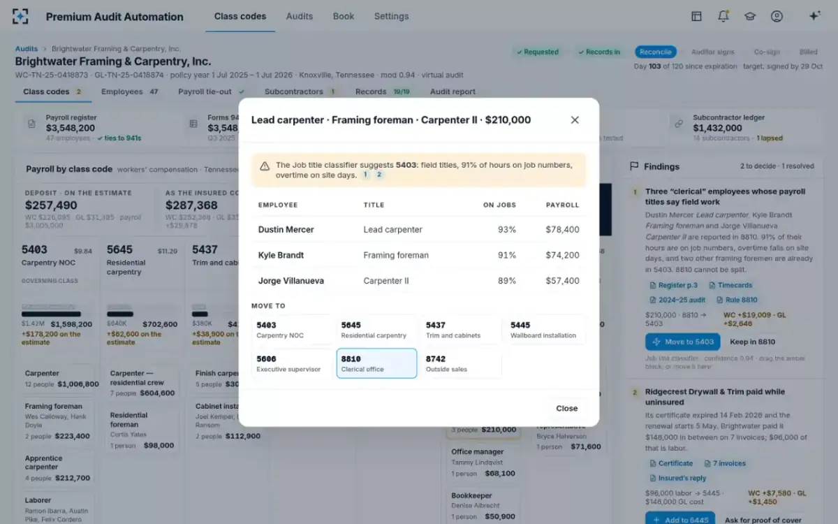Viewport: 838px width, 524px height.
Task: Switch to the Class codes top navigation tab
Action: click(x=240, y=16)
